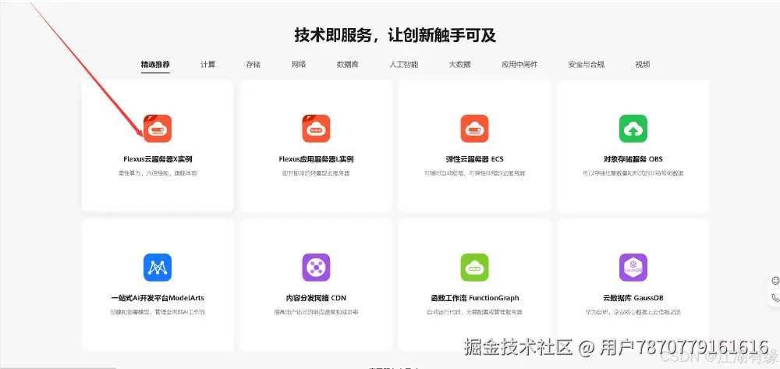The image size is (780, 369).
Task: Switch to the 计算 tab
Action: pos(208,64)
